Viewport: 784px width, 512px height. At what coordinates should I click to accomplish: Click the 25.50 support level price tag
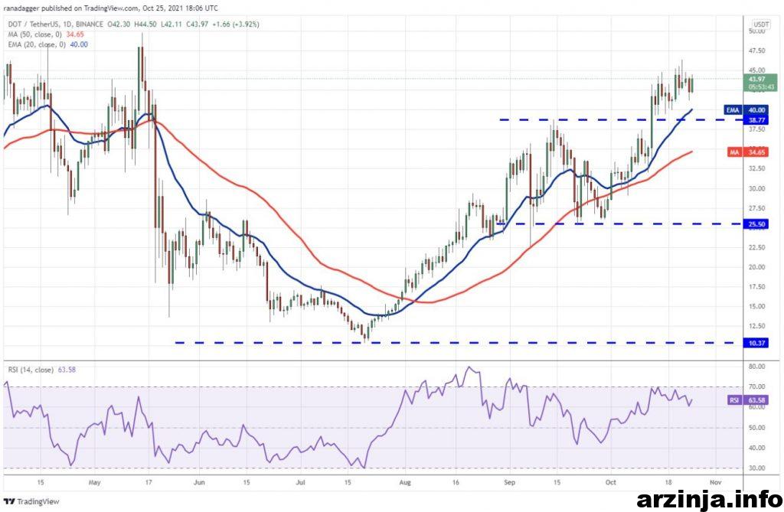click(756, 224)
